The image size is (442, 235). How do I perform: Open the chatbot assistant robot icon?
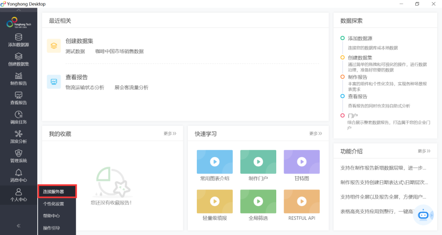coord(423,215)
